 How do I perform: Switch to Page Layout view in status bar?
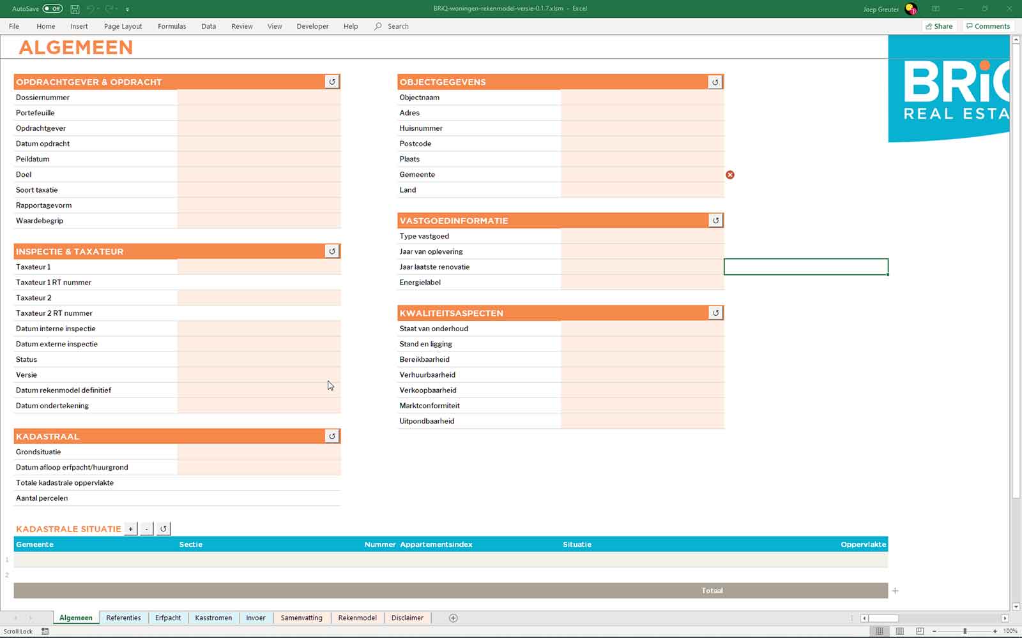(899, 631)
